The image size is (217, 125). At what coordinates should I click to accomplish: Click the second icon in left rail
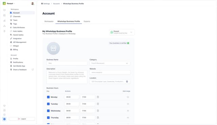pos(4,15)
